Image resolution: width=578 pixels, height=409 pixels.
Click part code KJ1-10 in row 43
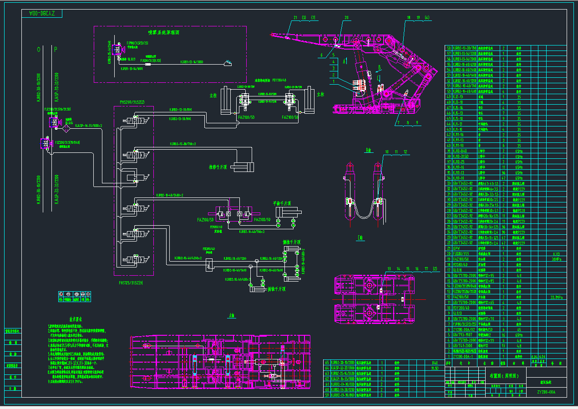pyautogui.click(x=458, y=129)
